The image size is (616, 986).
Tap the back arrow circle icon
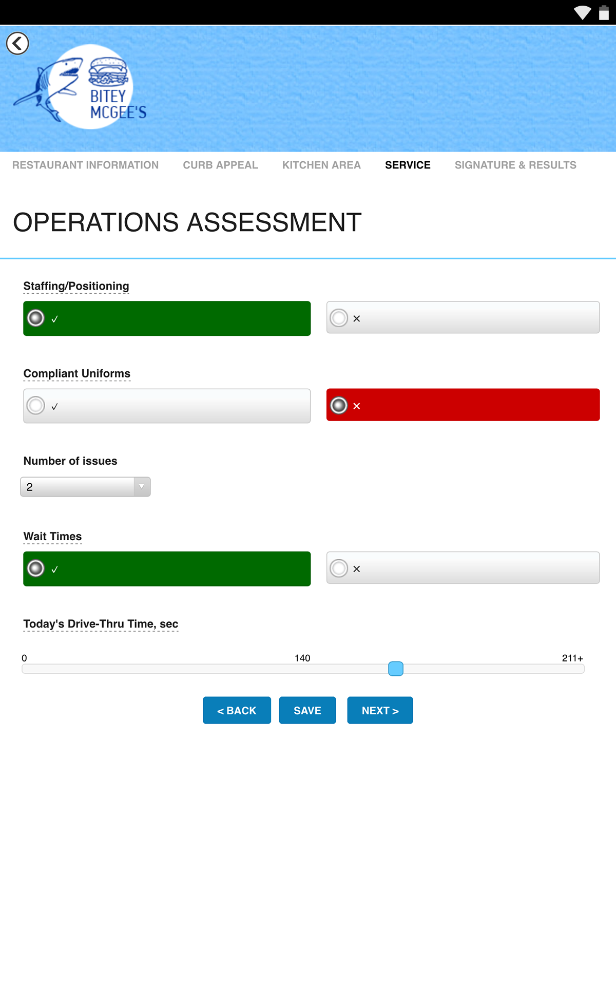point(17,43)
